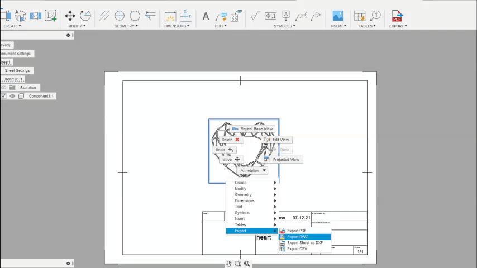The image size is (477, 268).
Task: Click the Zoom Window icon at bottom
Action: pyautogui.click(x=237, y=264)
